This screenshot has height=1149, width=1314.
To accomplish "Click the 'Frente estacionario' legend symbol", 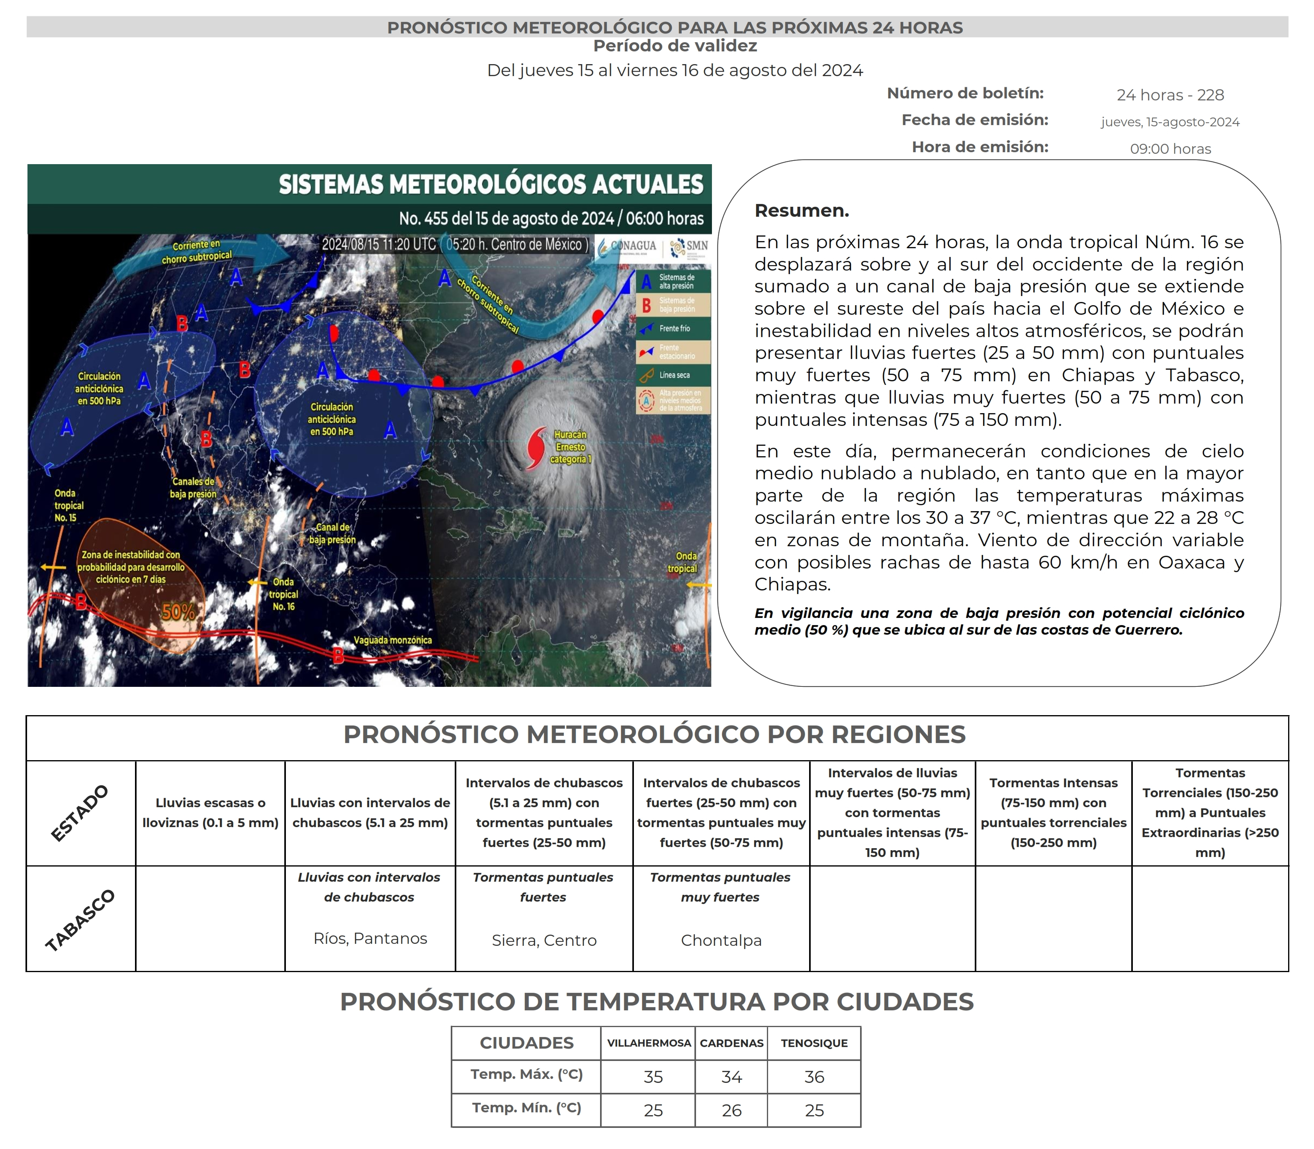I will tap(646, 352).
